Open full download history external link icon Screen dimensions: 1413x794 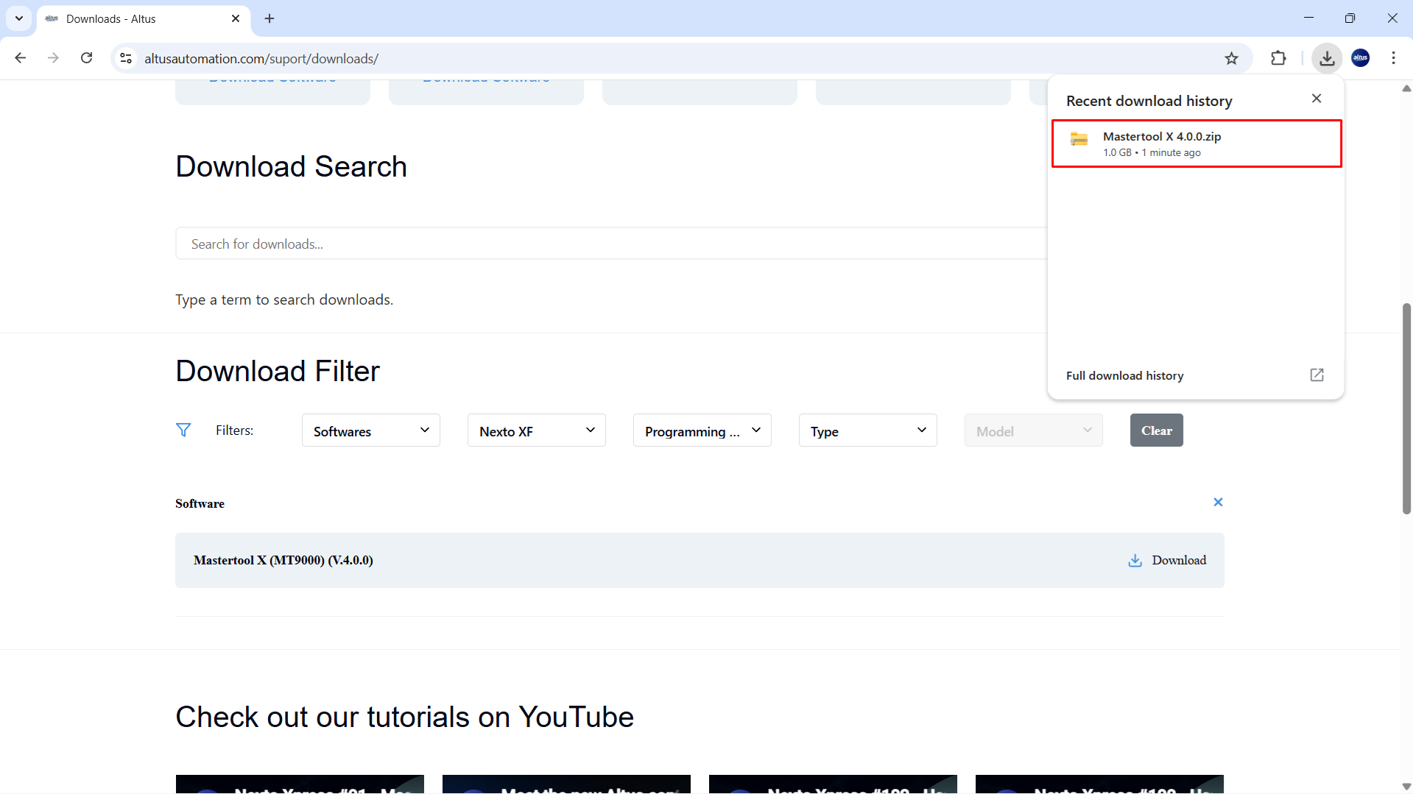[1317, 375]
